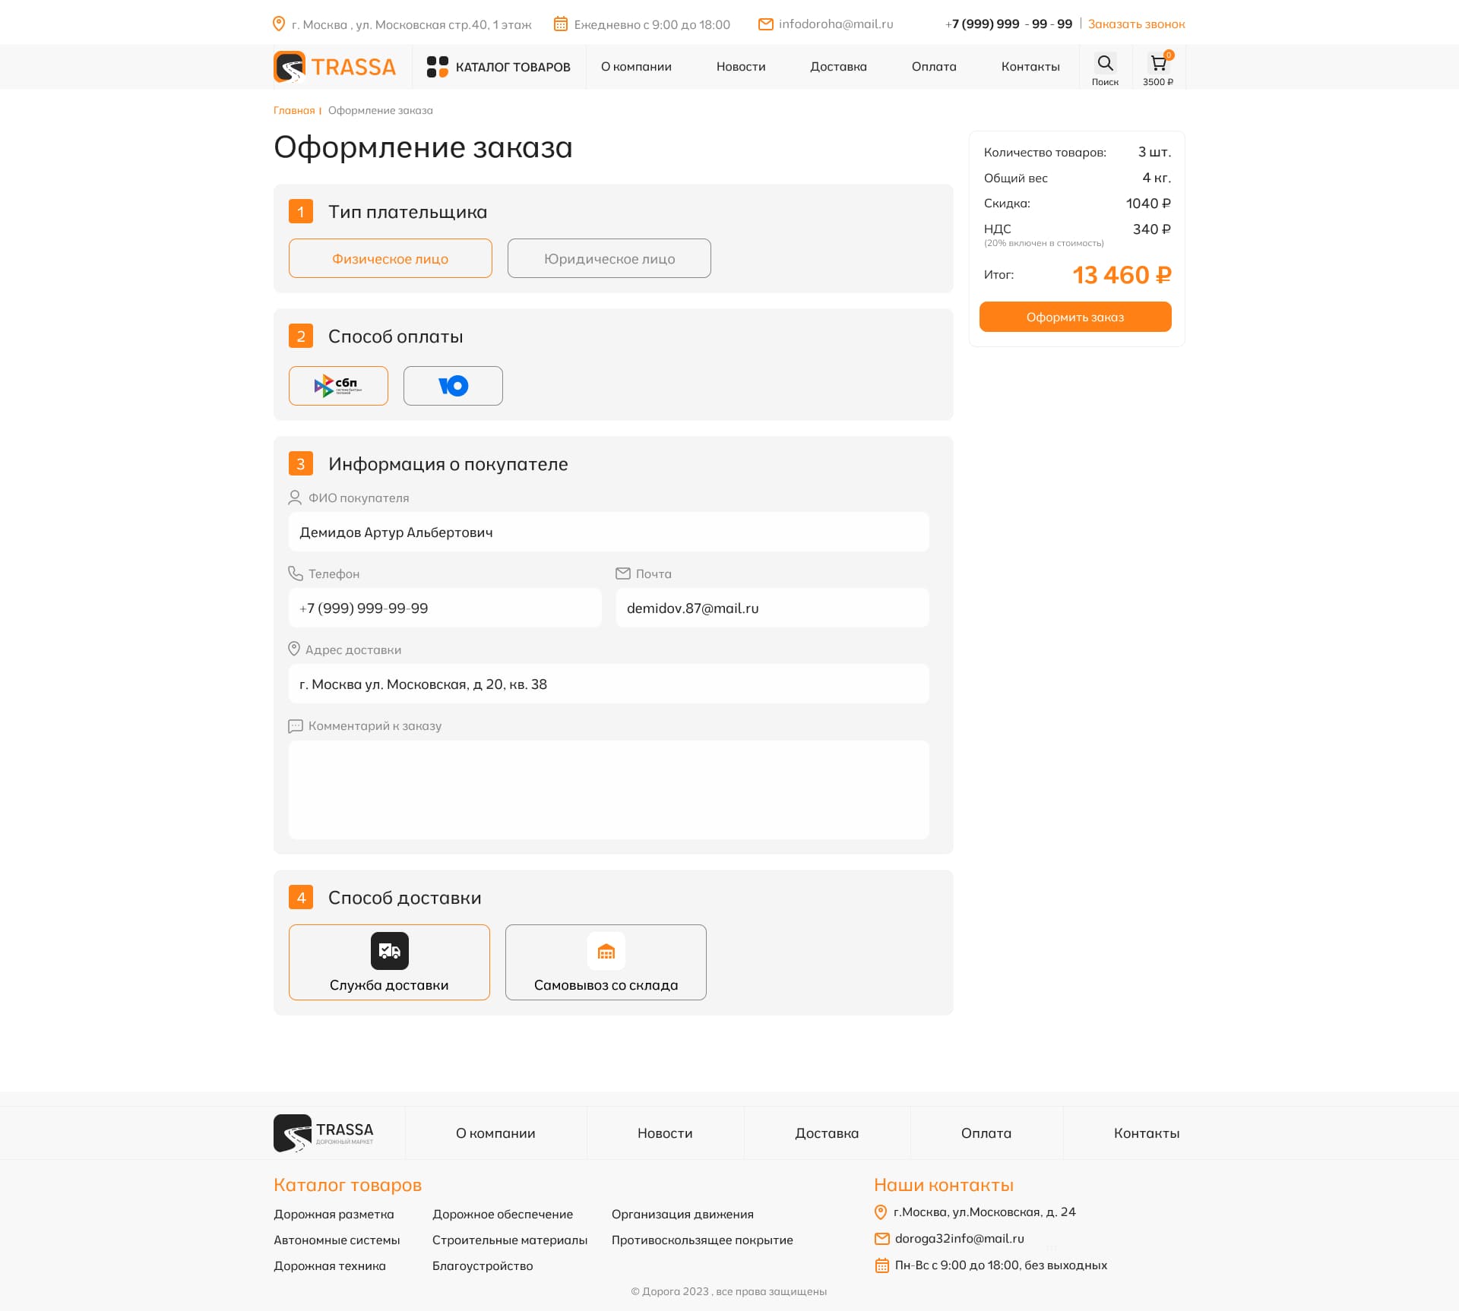
Task: Go to Главная breadcrumb link
Action: (x=294, y=111)
